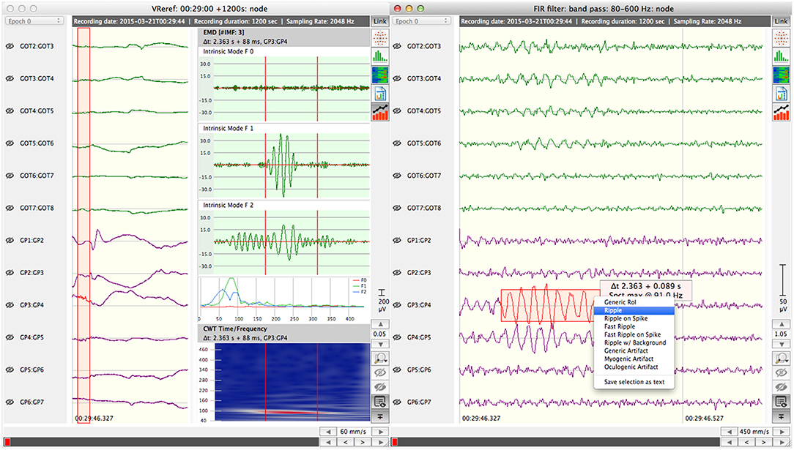Open heatmap spectrogram icon in VReref window
The image size is (794, 450).
[379, 75]
